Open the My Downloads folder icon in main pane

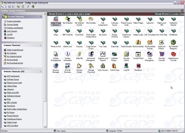point(138,43)
